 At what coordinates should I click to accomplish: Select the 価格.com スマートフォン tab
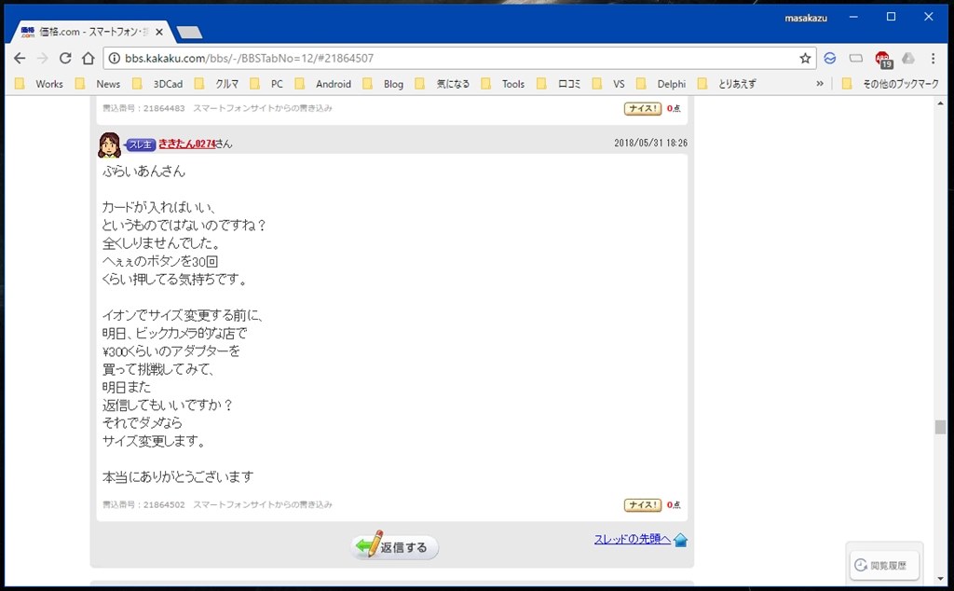point(91,32)
